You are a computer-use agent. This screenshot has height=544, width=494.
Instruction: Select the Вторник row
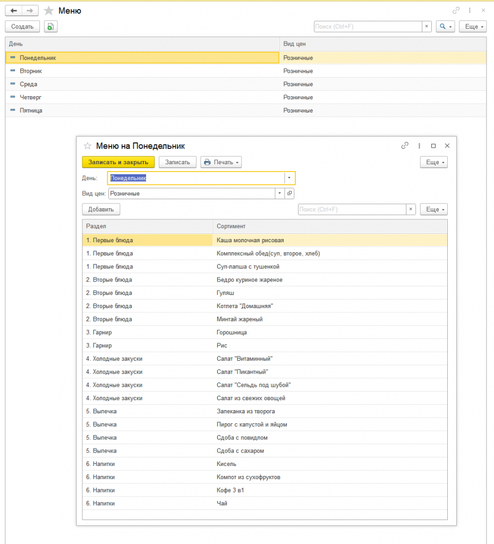pyautogui.click(x=245, y=71)
